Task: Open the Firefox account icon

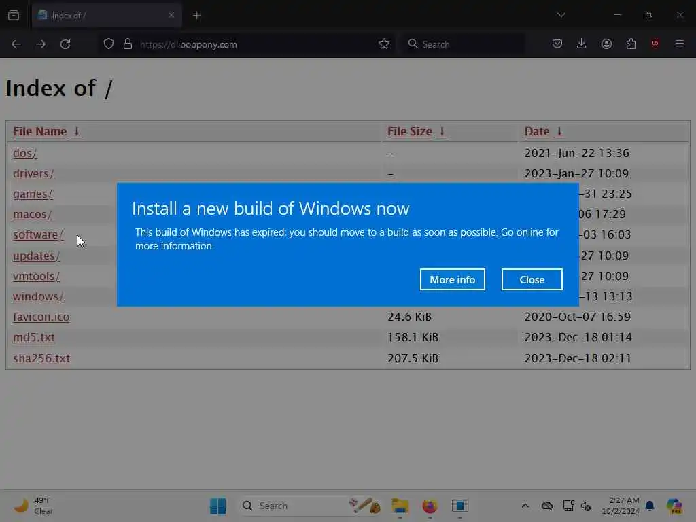Action: (x=606, y=43)
